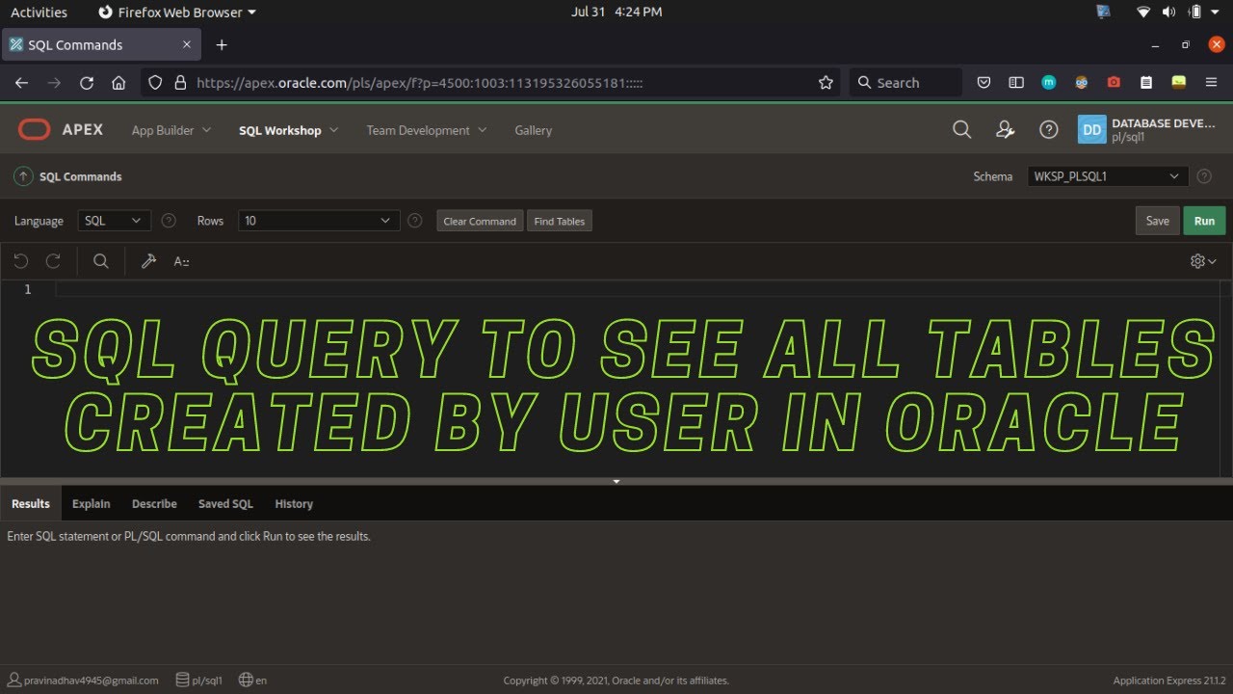Click the Wi-Fi icon in top bar
The width and height of the screenshot is (1233, 694).
click(1143, 13)
